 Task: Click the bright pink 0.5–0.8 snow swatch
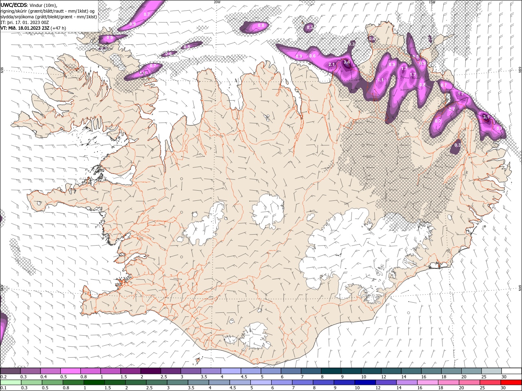[70, 371]
